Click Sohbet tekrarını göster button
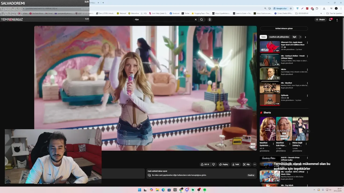Image resolution: width=344 pixels, height=193 pixels. point(284,28)
